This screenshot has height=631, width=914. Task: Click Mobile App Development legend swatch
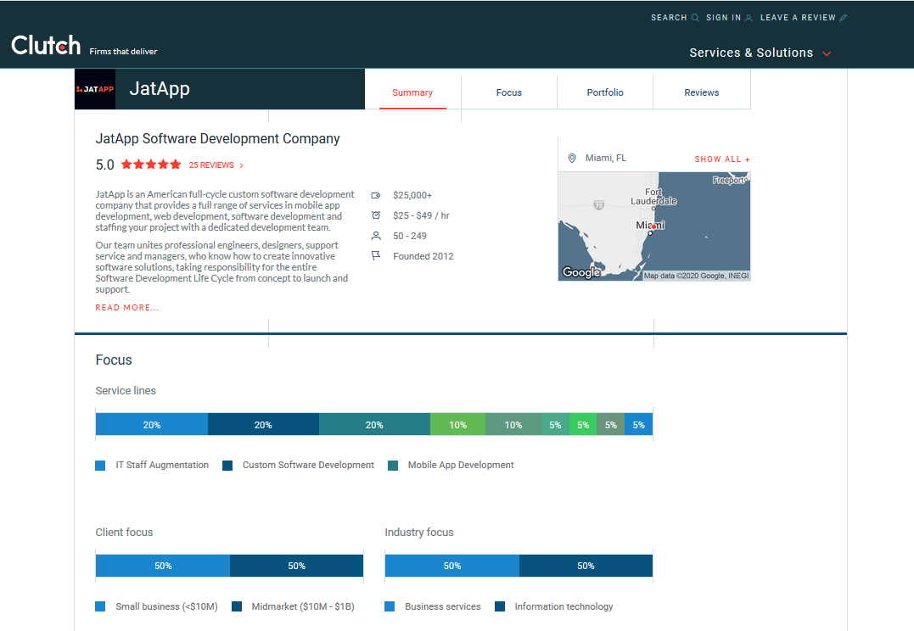[393, 466]
